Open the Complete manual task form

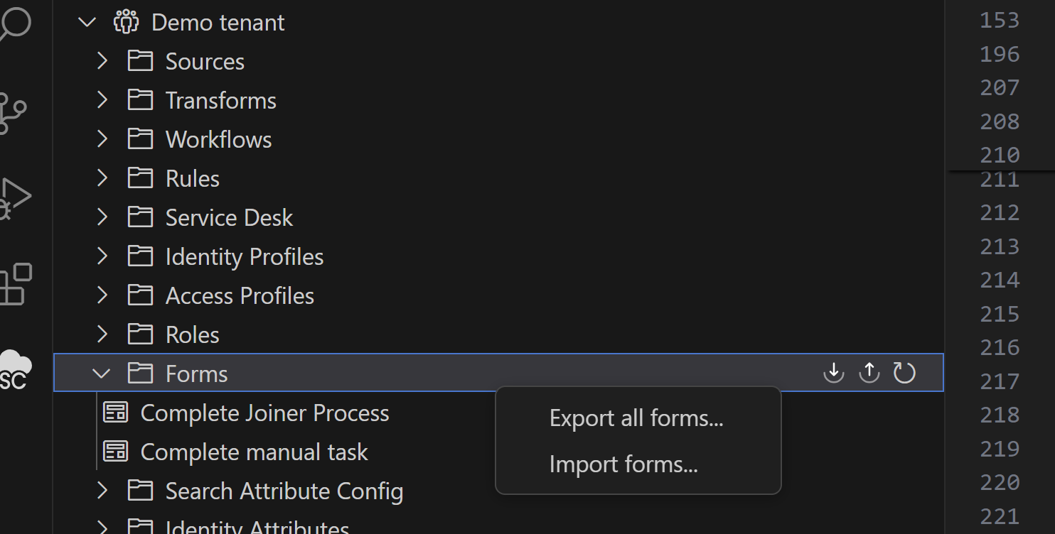click(x=254, y=452)
